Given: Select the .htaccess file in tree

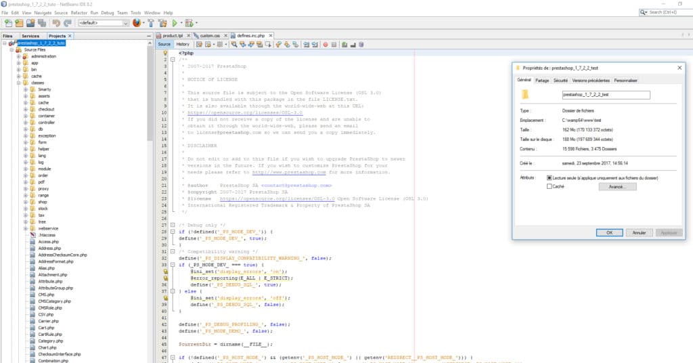Looking at the screenshot, I should click(47, 235).
